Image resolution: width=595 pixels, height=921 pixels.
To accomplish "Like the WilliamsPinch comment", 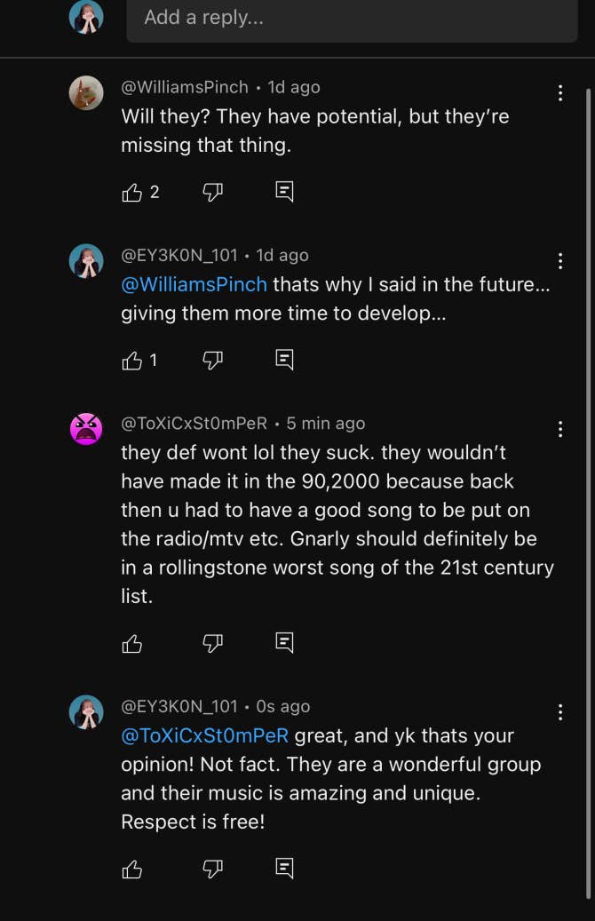I will click(131, 192).
